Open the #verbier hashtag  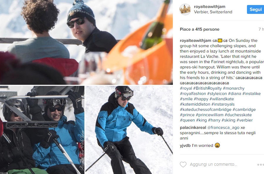click(245, 120)
